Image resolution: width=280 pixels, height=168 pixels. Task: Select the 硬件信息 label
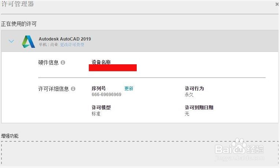pyautogui.click(x=48, y=62)
